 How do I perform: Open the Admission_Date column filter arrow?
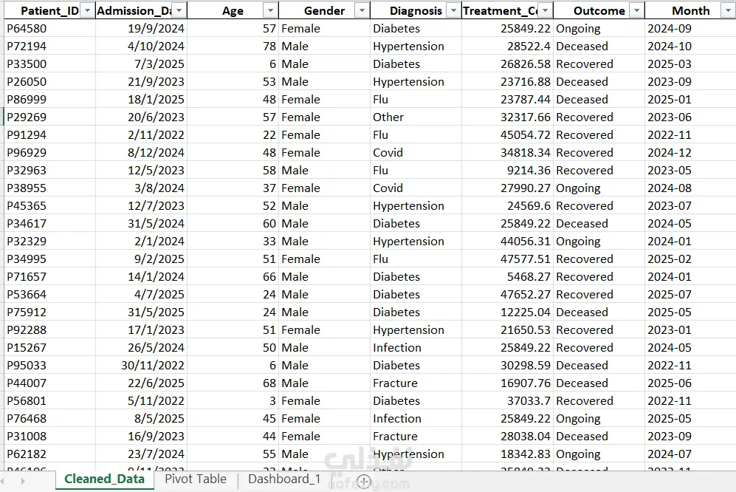pyautogui.click(x=179, y=10)
